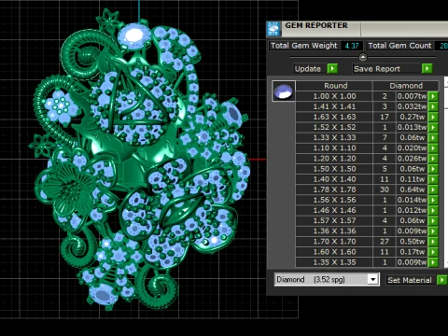448x336 pixels.
Task: Click the Total Gem Weight value 4.37
Action: click(x=352, y=46)
